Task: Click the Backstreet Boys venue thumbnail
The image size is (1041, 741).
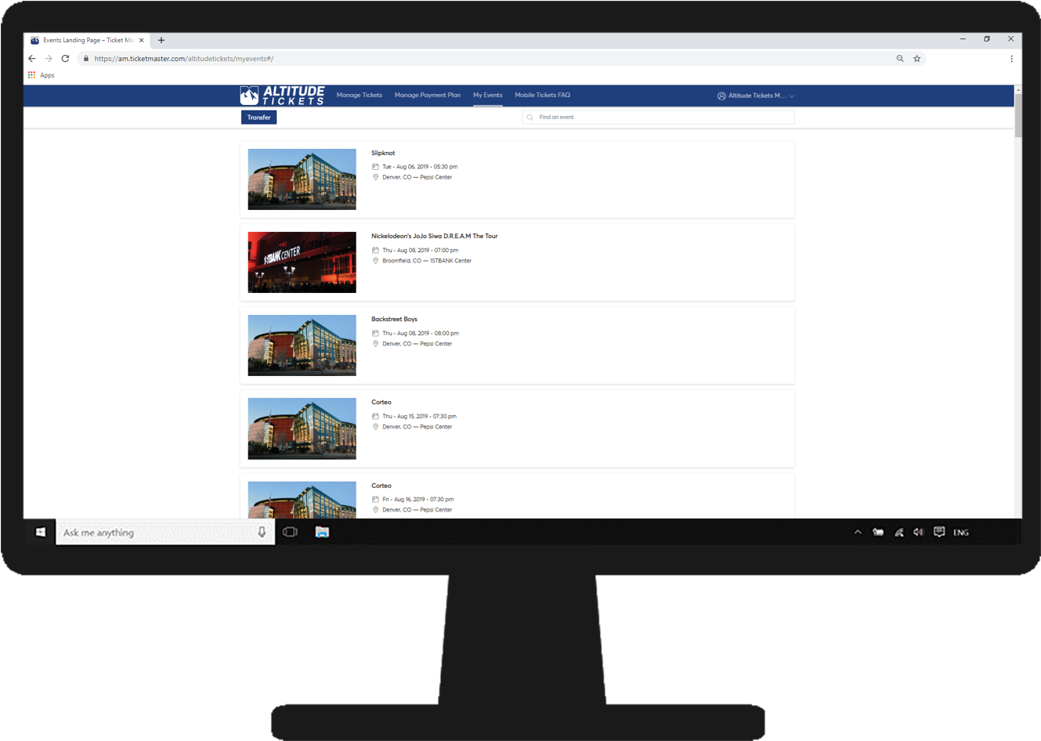Action: click(302, 345)
